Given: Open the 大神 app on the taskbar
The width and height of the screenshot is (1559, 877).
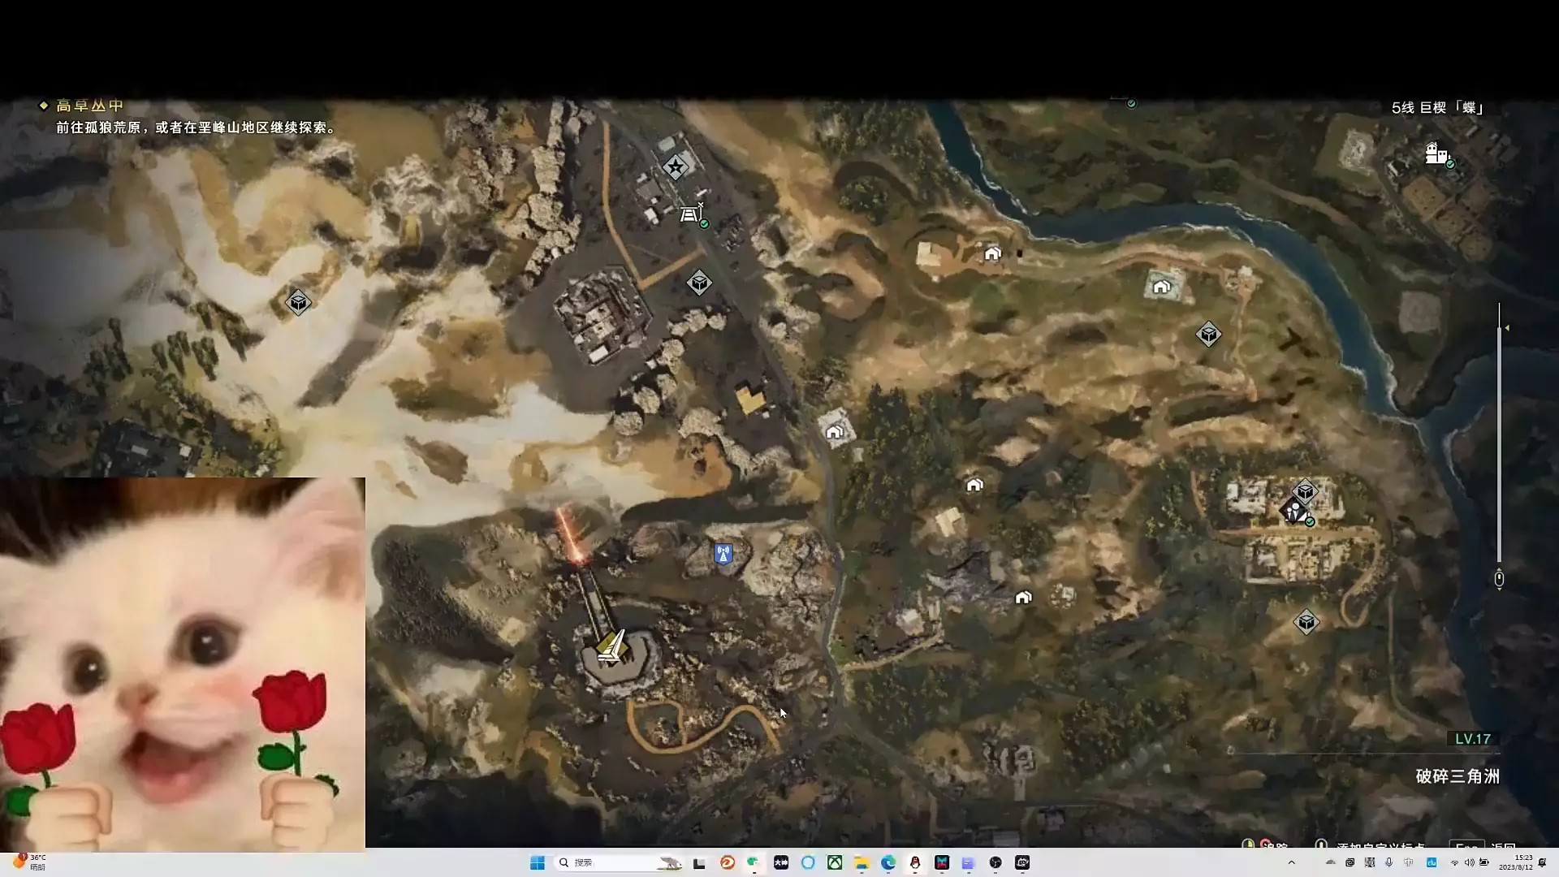Looking at the screenshot, I should pos(781,862).
